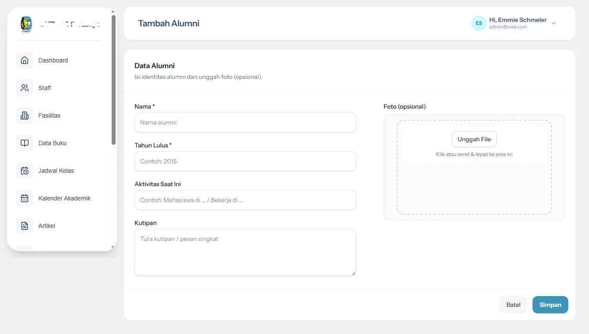Click the admin@mail.com email text
Image resolution: width=589 pixels, height=334 pixels.
tap(508, 27)
